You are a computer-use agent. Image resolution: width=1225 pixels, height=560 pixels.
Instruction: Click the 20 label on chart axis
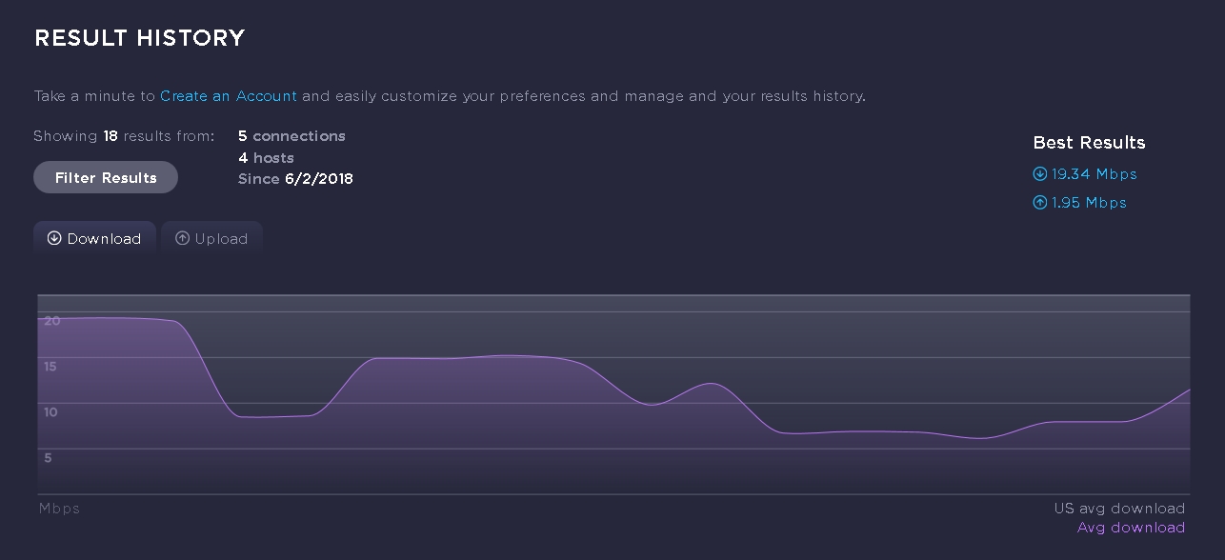coord(51,321)
